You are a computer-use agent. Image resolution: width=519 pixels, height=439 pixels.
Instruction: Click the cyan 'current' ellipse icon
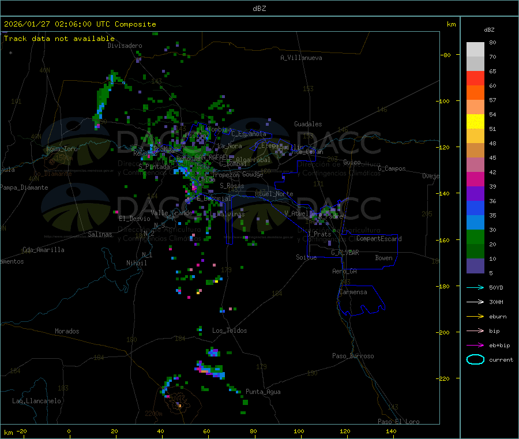(x=475, y=359)
